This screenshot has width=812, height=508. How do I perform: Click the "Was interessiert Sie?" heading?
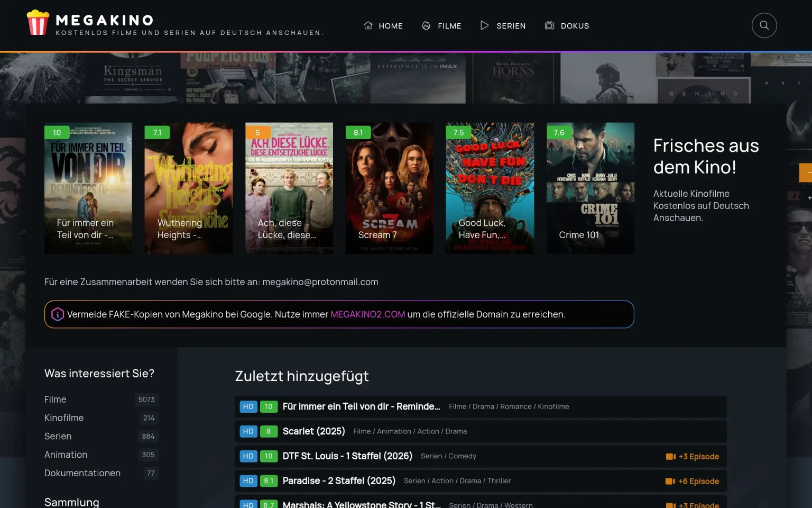tap(99, 374)
